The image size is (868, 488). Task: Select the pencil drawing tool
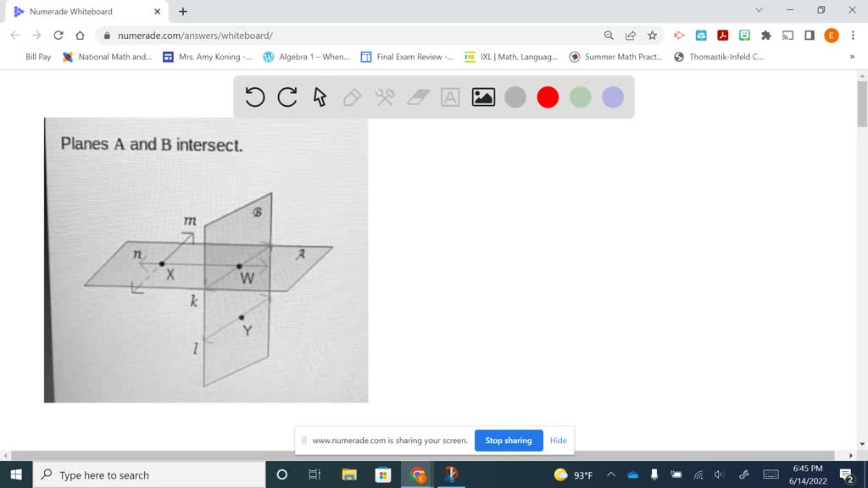352,97
